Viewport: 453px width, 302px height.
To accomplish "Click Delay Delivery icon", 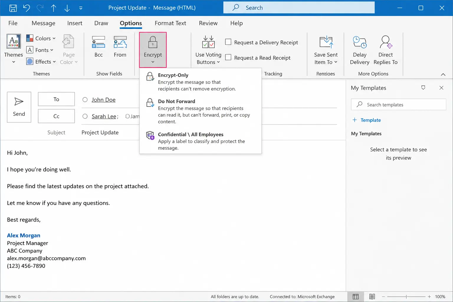I will (360, 42).
